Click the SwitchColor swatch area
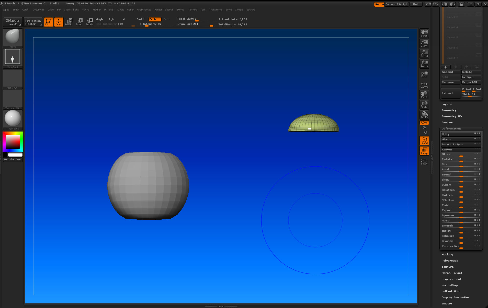 point(12,159)
